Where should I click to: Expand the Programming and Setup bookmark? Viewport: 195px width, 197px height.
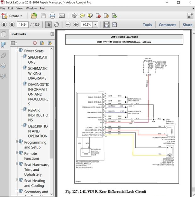click(17, 141)
